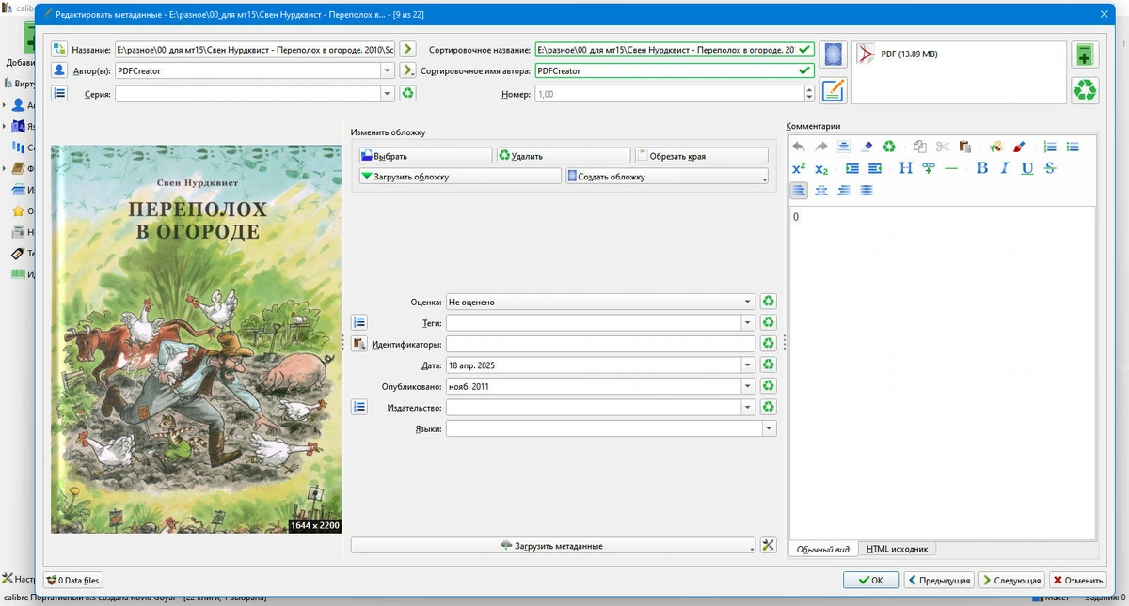Switch to Обычный вид tab
Viewport: 1129px width, 606px height.
823,549
